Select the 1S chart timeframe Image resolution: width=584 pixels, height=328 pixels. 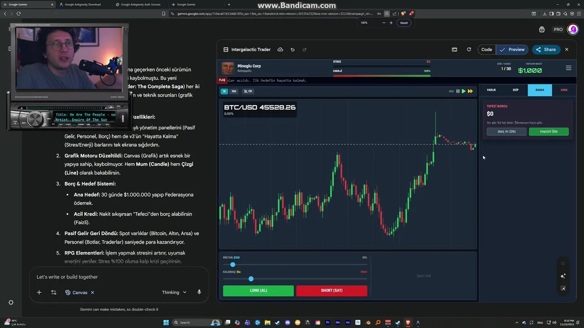coord(224,91)
